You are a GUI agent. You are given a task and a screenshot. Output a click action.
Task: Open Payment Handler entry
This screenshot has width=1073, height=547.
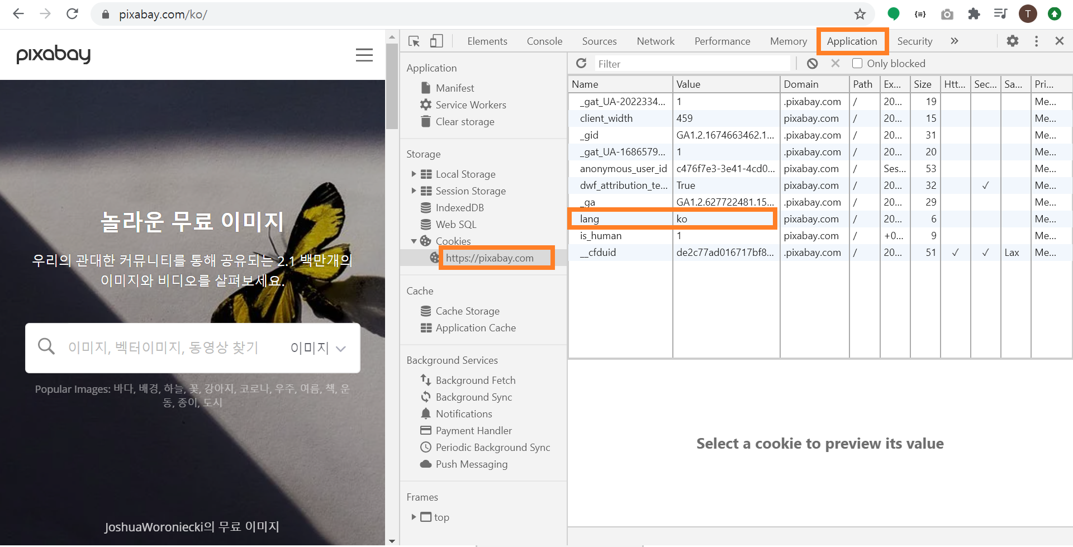[x=473, y=430]
